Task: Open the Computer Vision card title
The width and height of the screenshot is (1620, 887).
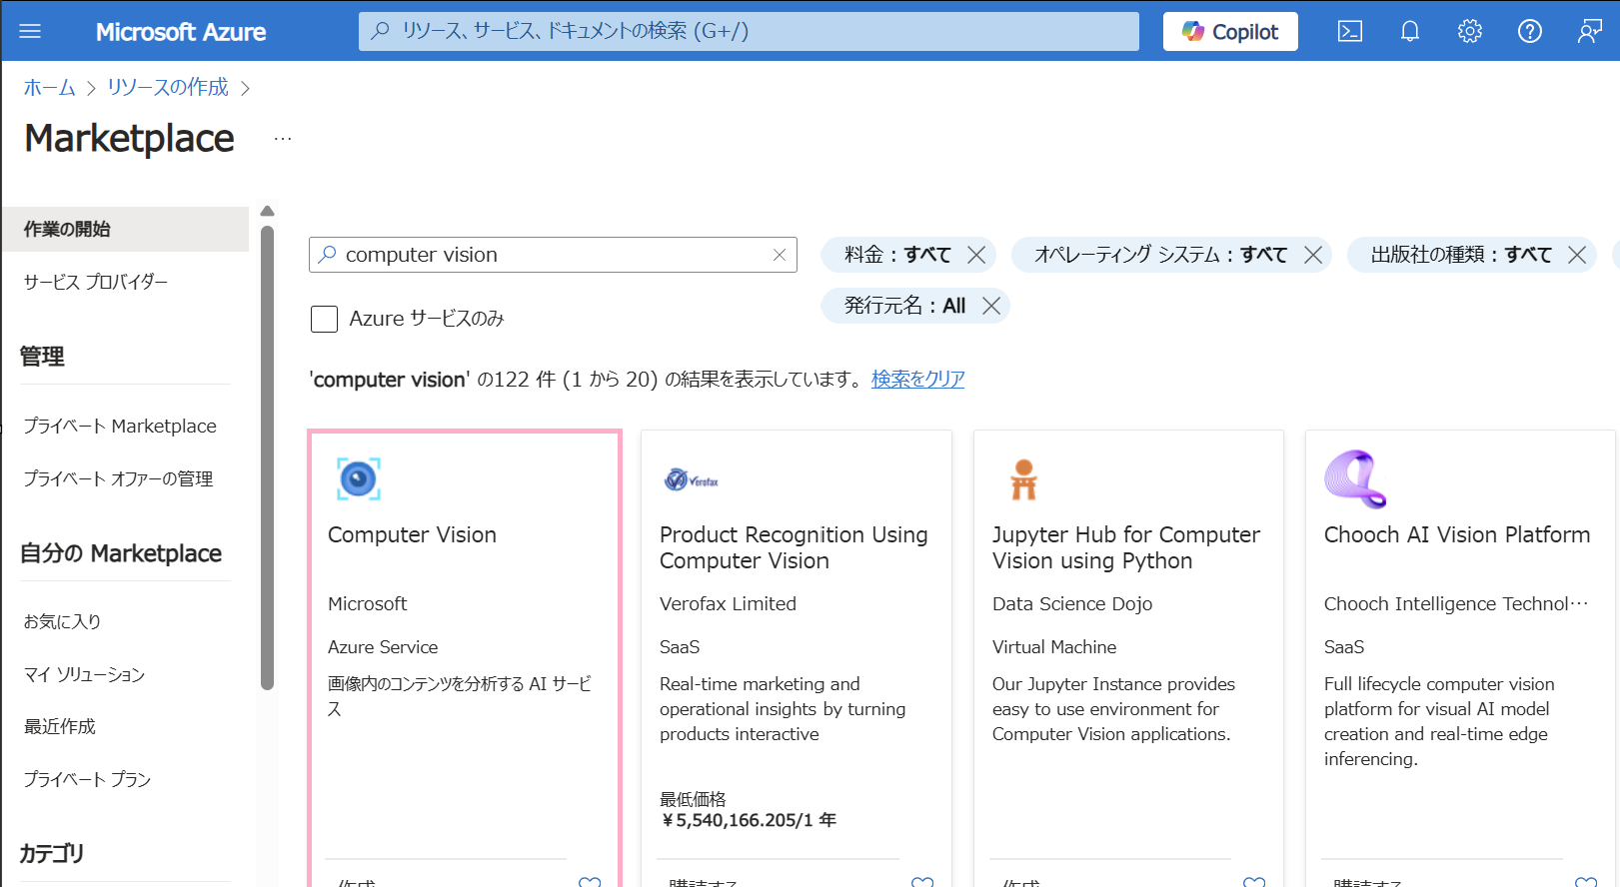Action: pyautogui.click(x=412, y=535)
